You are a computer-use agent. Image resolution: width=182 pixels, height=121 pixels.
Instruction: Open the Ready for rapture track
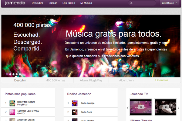click(x=26, y=102)
